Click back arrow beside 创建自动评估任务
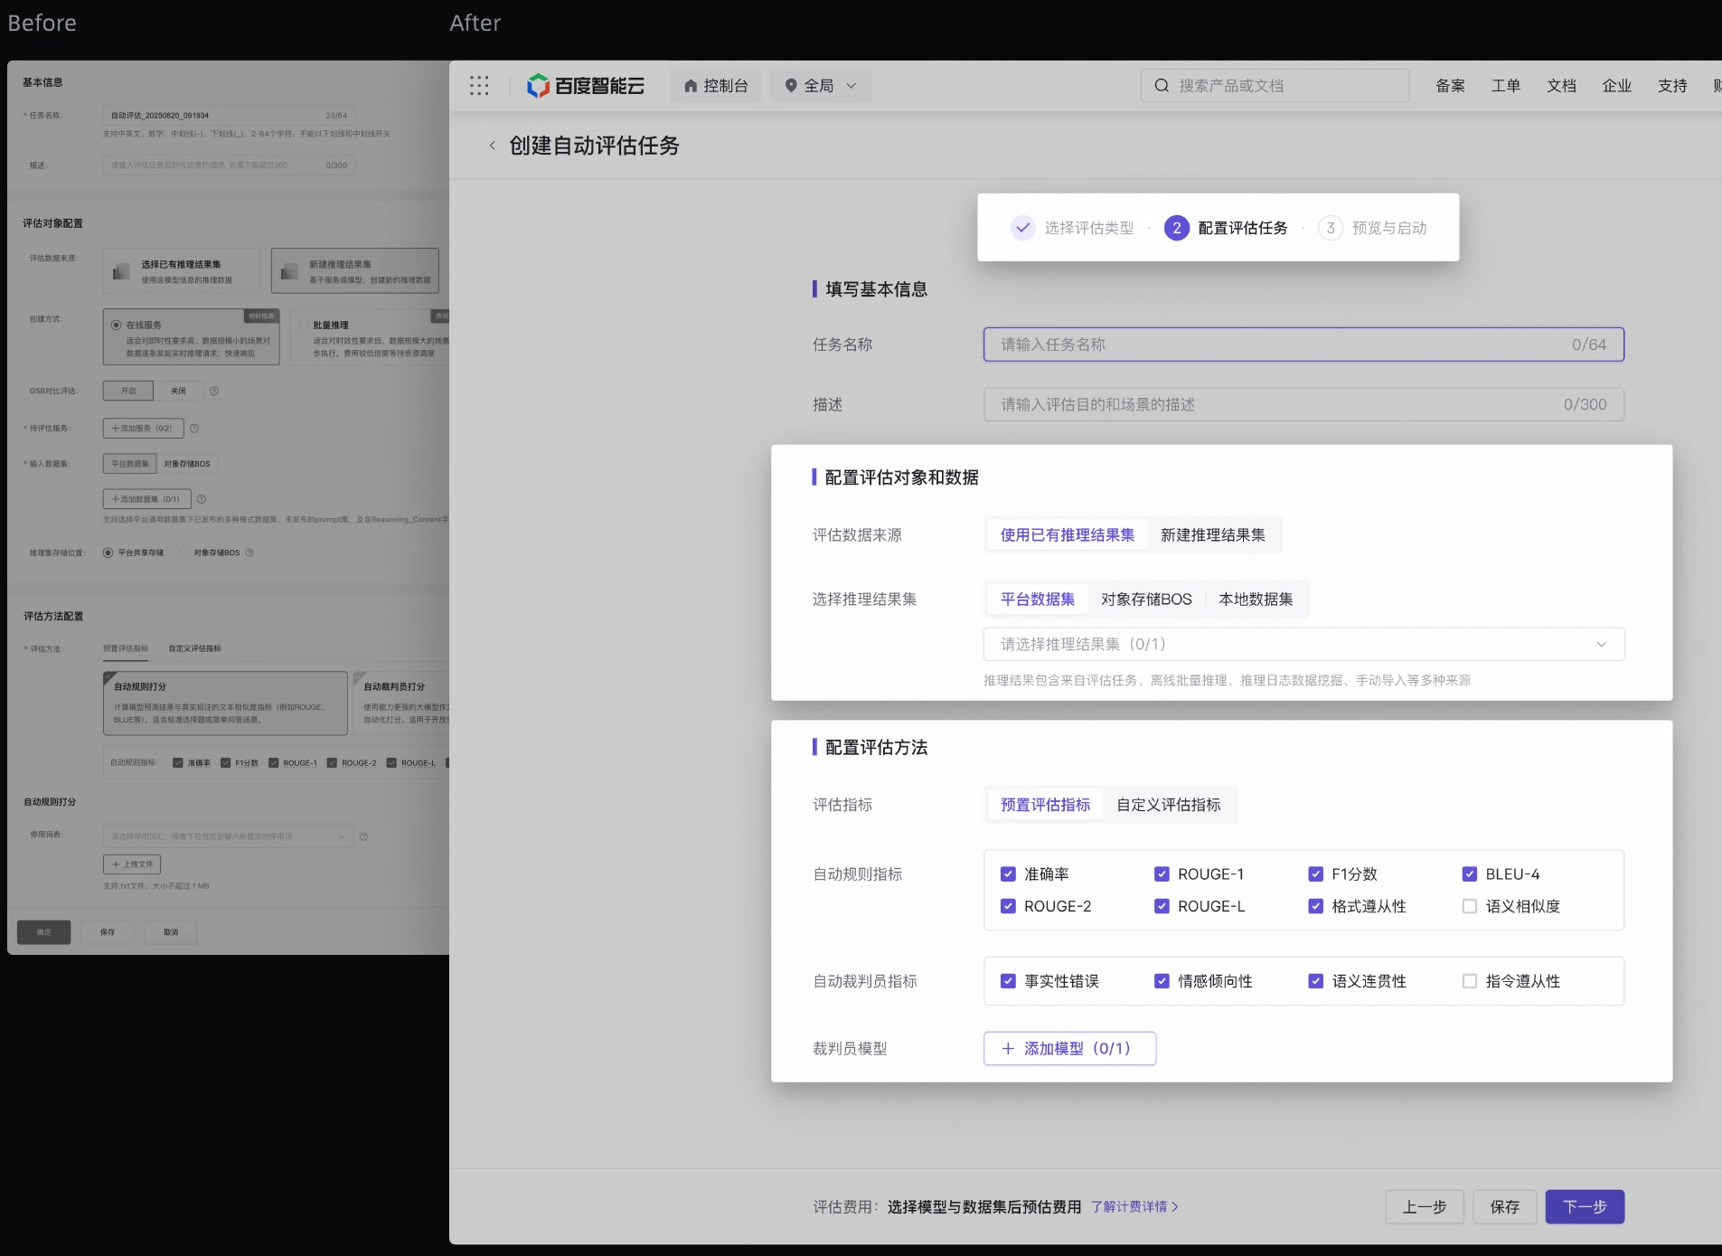Screen dimensions: 1722x1256 pyautogui.click(x=492, y=146)
